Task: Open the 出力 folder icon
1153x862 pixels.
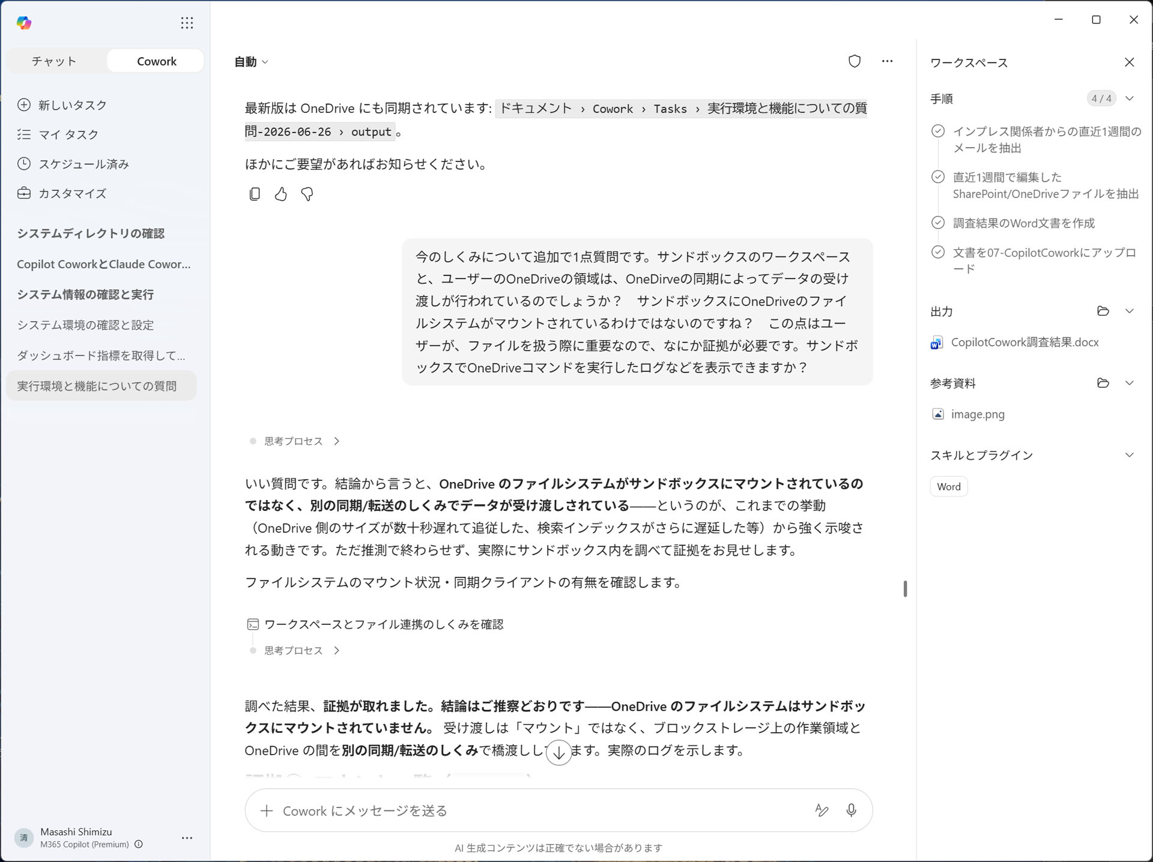Action: (1103, 311)
